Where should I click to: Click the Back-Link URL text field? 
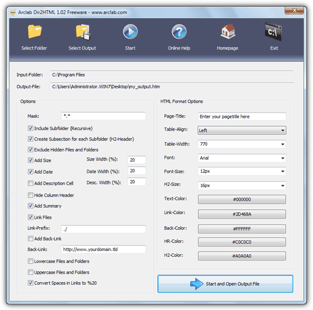pos(103,250)
